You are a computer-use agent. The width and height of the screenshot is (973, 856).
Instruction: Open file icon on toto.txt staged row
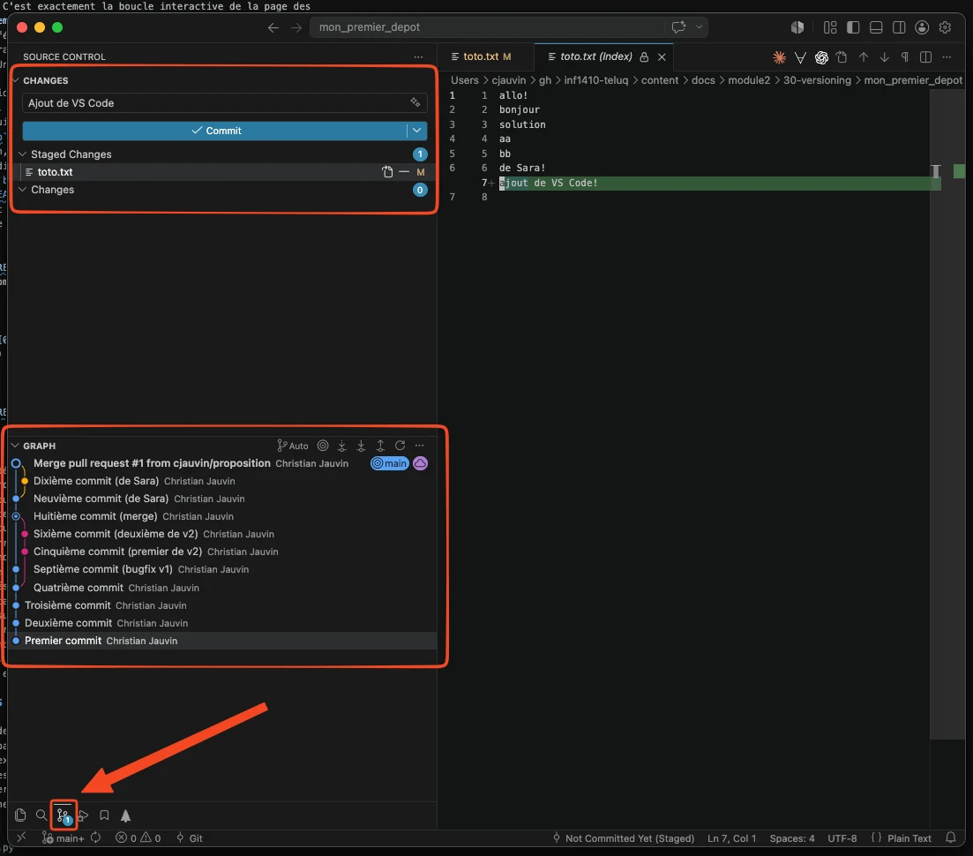click(x=387, y=172)
